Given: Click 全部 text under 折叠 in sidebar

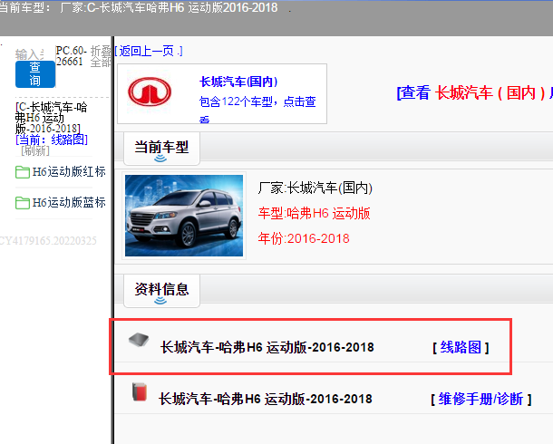Looking at the screenshot, I should 101,63.
